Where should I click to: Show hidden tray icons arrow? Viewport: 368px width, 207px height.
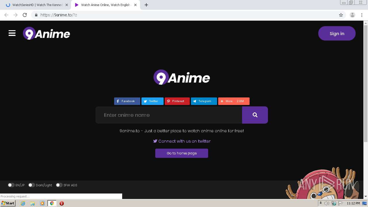pyautogui.click(x=321, y=203)
